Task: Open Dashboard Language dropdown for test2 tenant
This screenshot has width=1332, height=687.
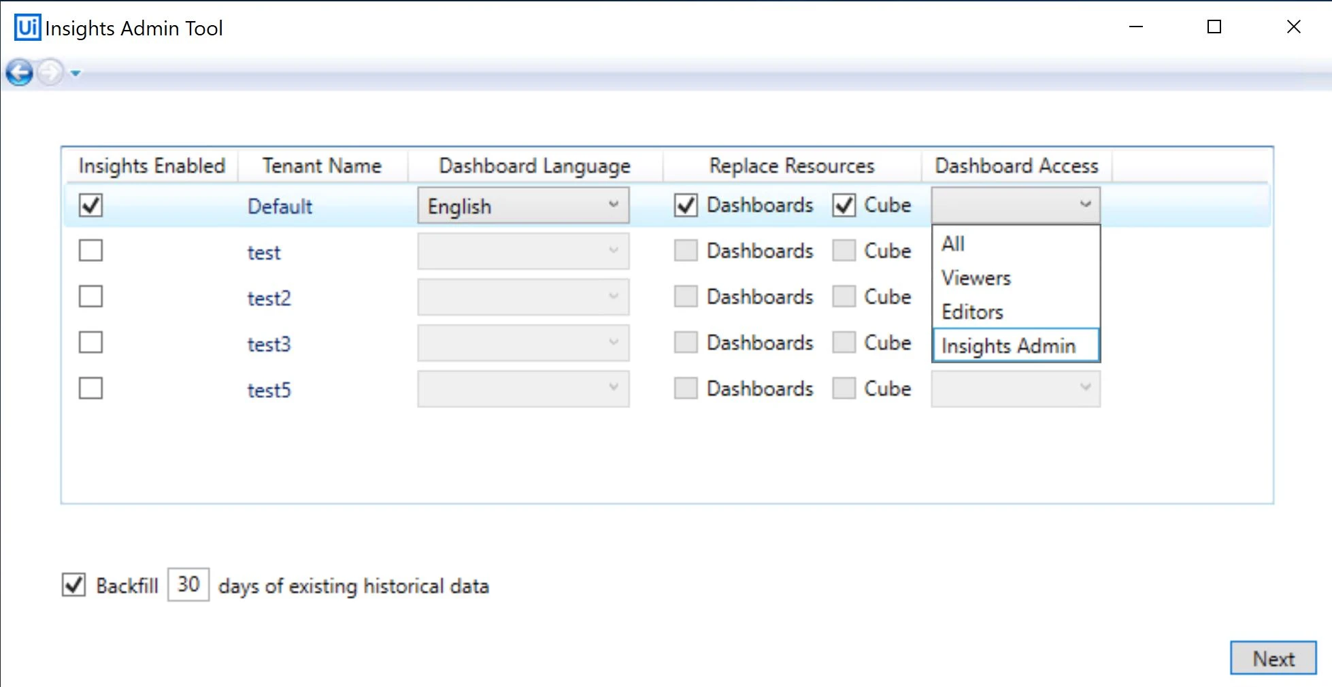Action: (523, 297)
